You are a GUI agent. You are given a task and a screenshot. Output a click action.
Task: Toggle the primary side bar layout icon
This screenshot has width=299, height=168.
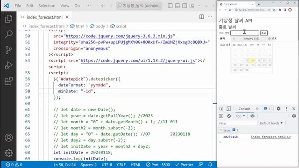(170, 6)
